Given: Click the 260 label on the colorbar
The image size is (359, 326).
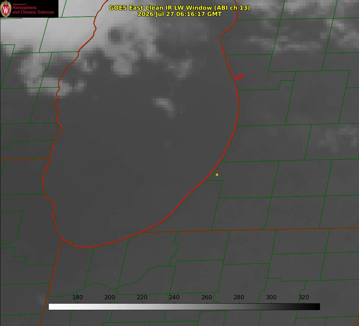Looking at the screenshot, I should [x=206, y=297].
